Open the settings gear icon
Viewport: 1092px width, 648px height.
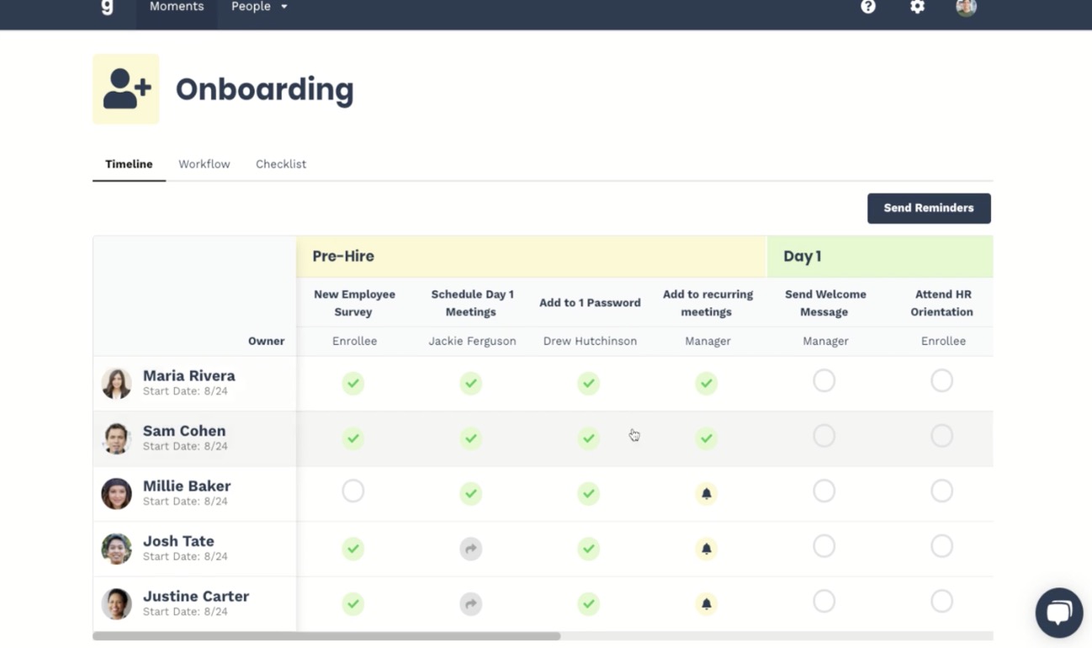pos(917,7)
